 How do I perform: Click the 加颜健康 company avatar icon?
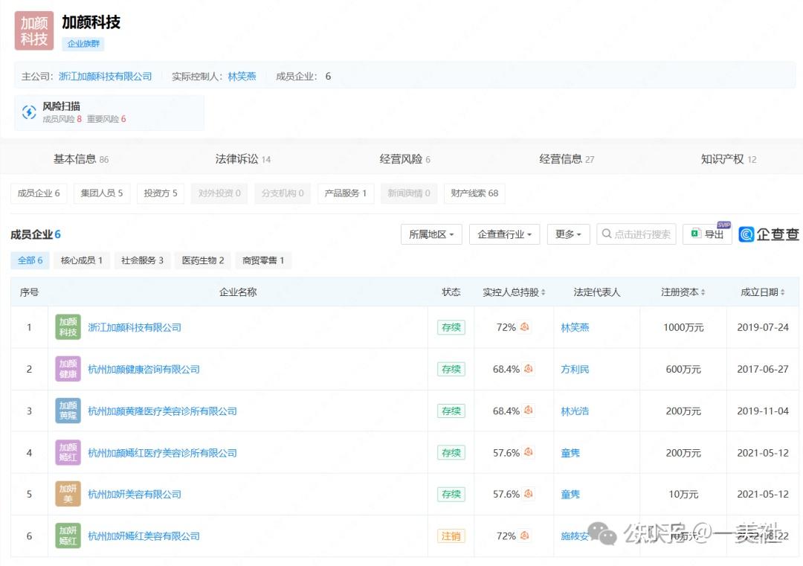click(x=68, y=368)
